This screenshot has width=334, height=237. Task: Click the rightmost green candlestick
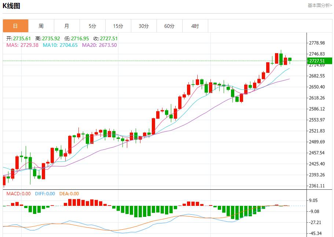[x=290, y=59]
